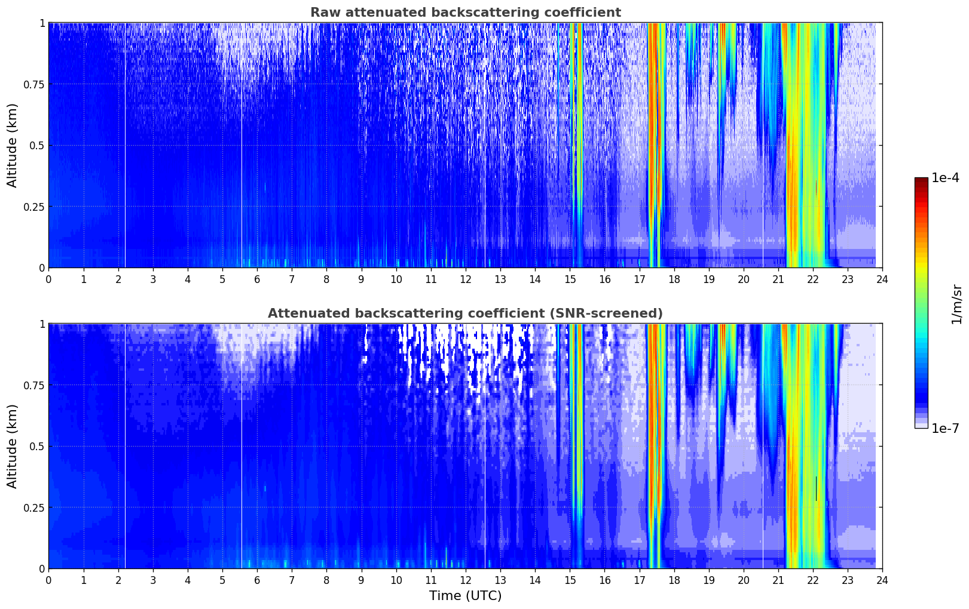Click the colorbar's '1e-7' minimum label
The image size is (969, 609).
(945, 429)
